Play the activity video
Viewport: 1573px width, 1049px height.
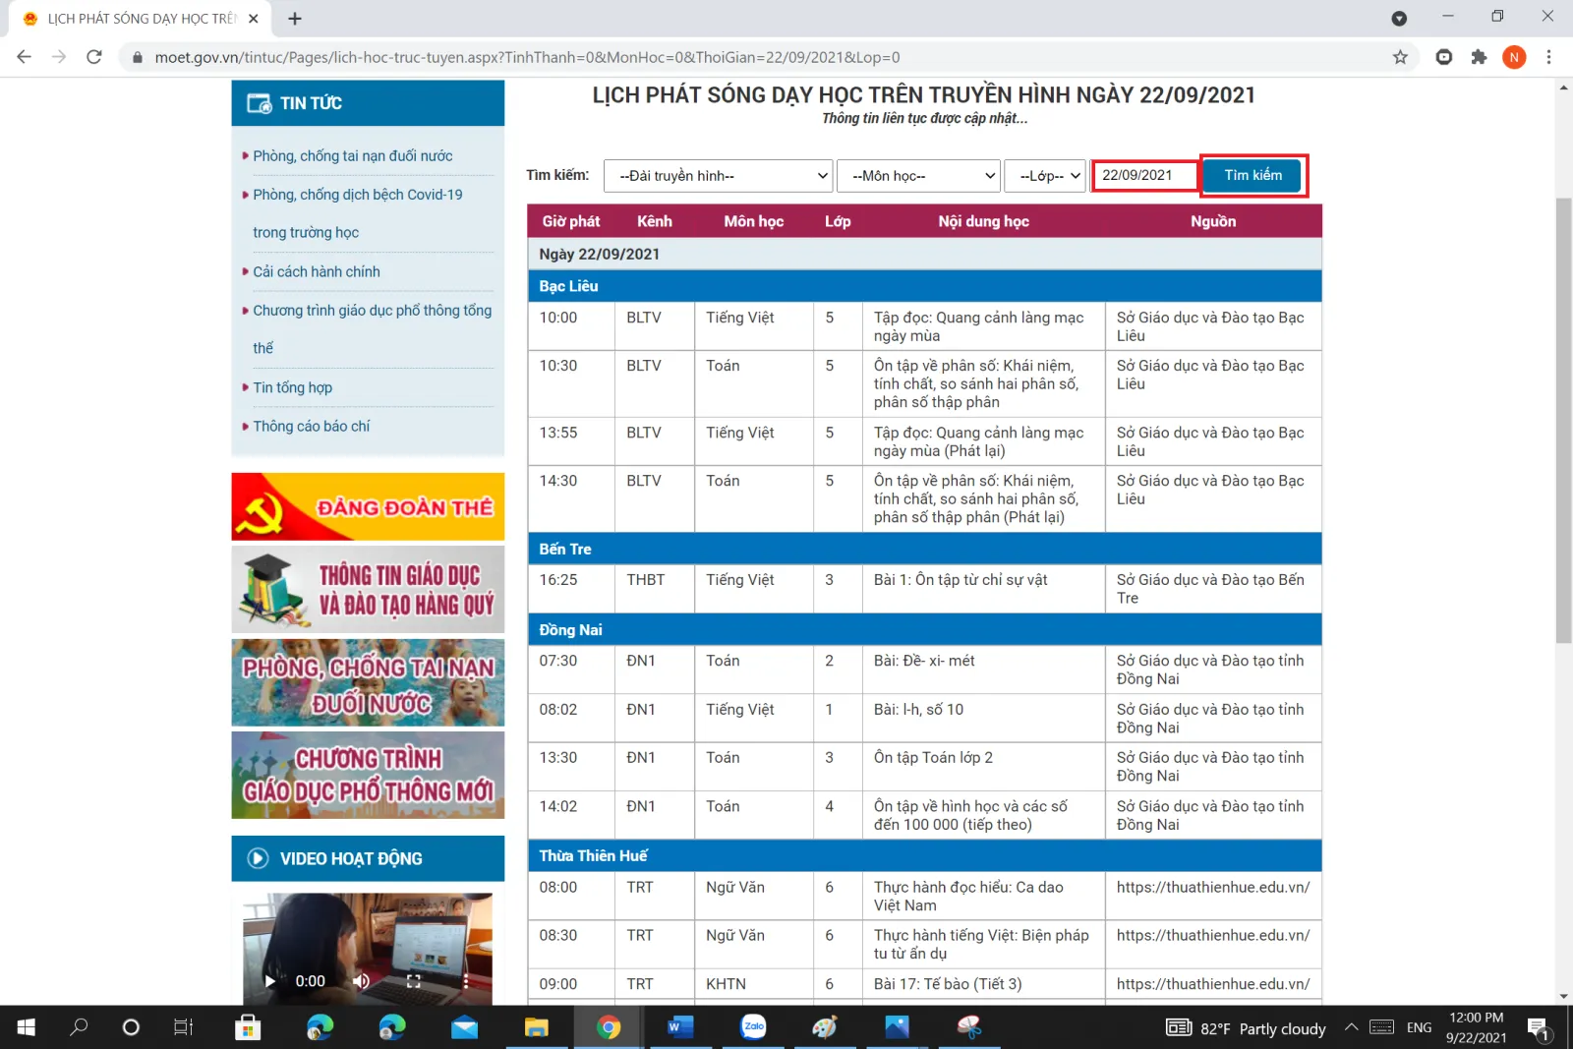point(269,981)
